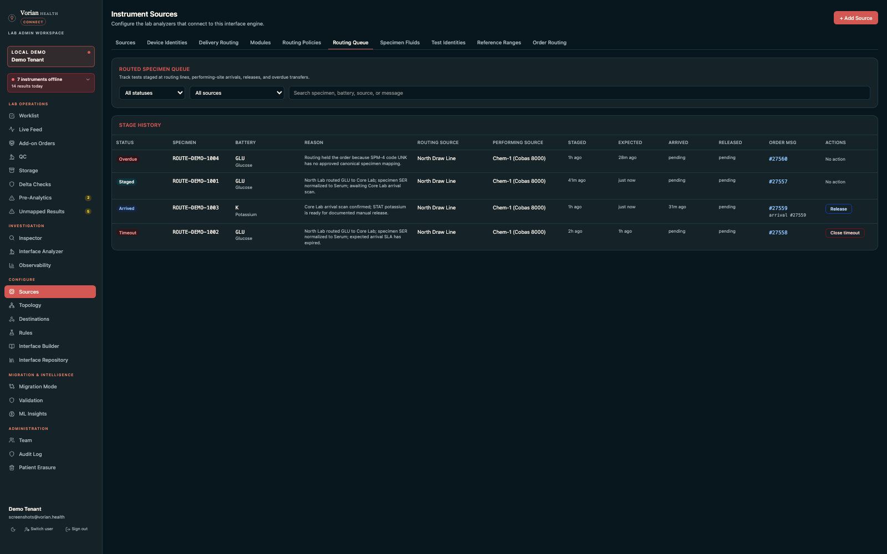Click the Topology network icon
The height and width of the screenshot is (554, 887).
[12, 305]
